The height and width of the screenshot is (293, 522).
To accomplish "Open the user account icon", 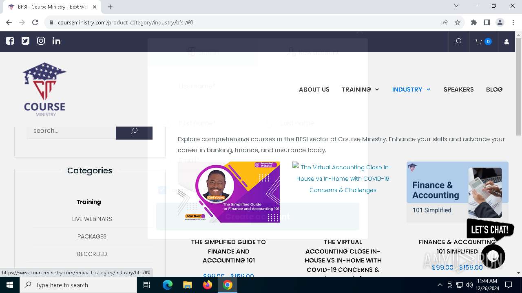I will (507, 42).
